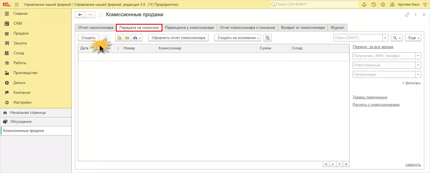Open Обсуждения panel item
Viewport: 430px width, 173px height.
[x=36, y=122]
